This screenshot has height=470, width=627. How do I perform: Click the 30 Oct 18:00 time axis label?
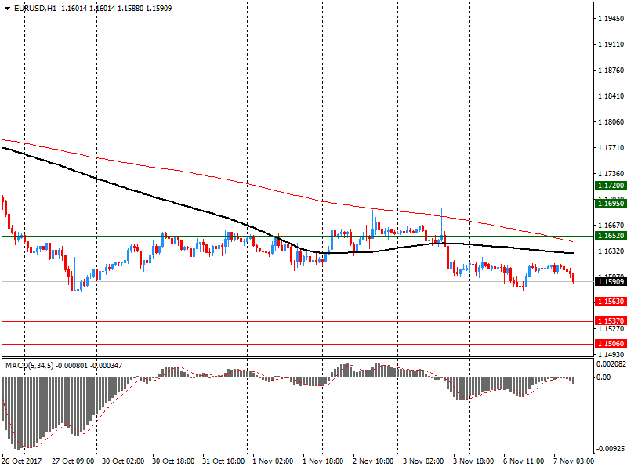point(173,461)
